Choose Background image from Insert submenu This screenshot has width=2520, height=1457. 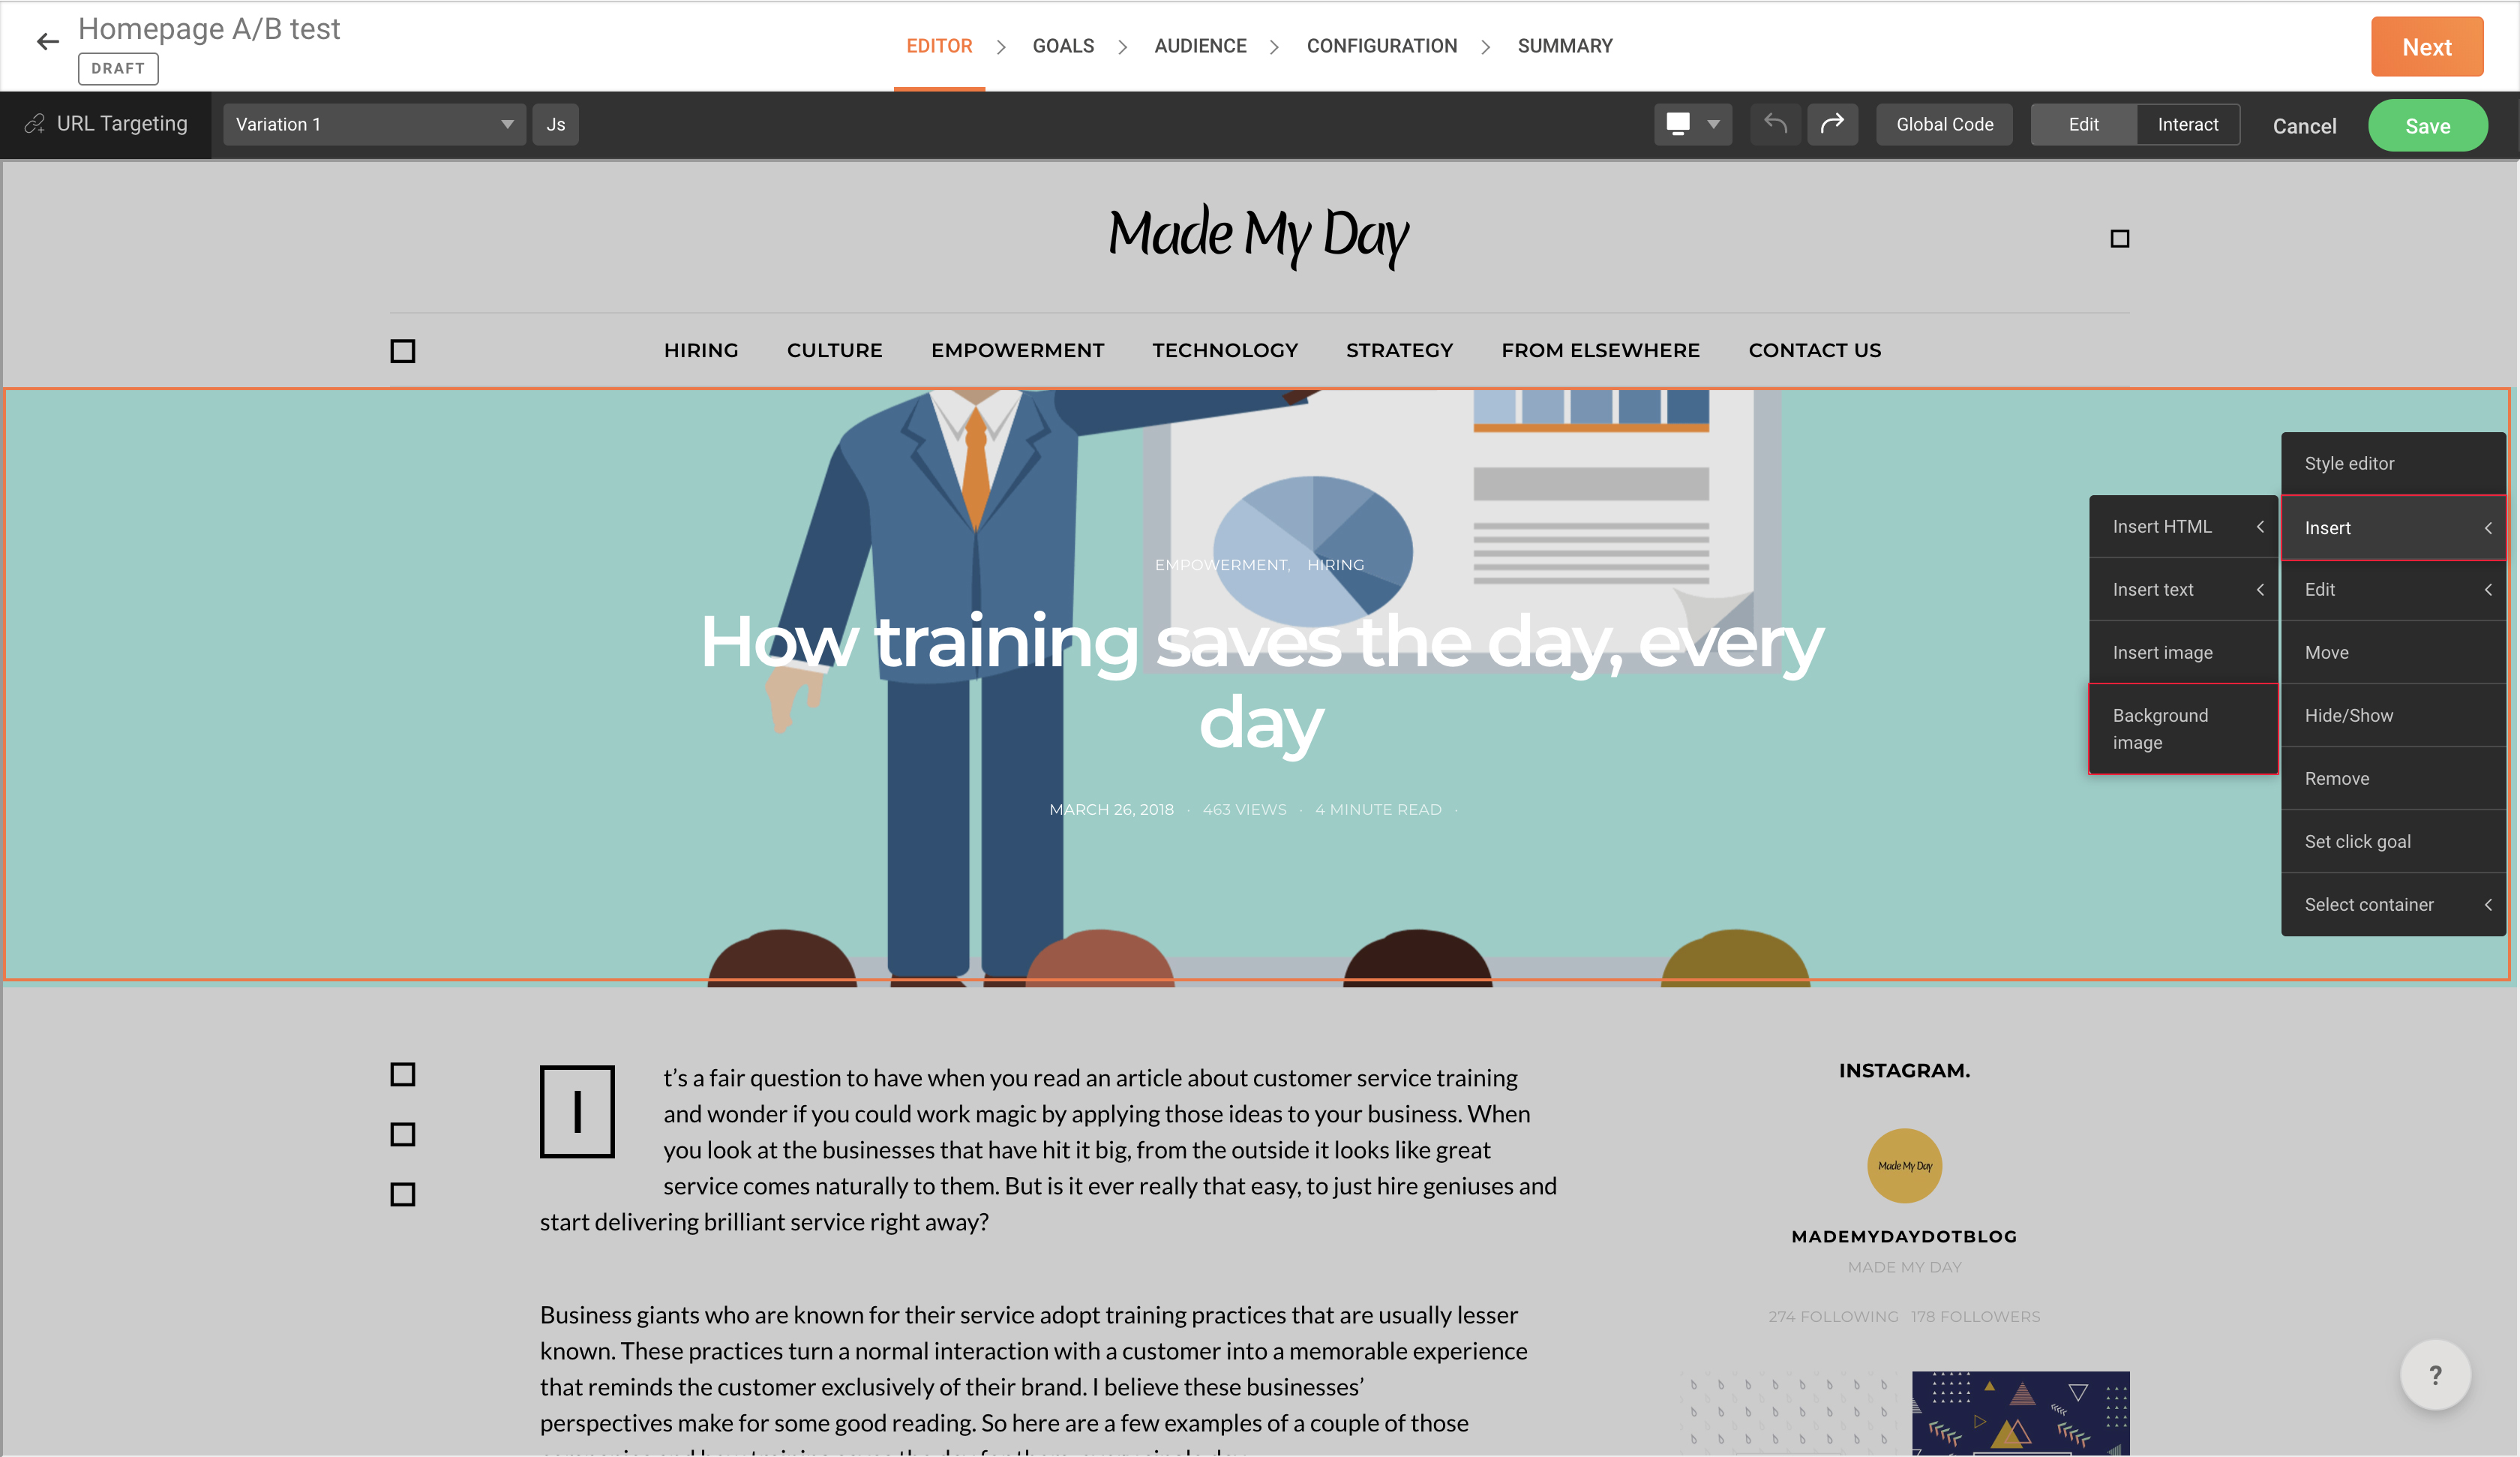click(2183, 728)
